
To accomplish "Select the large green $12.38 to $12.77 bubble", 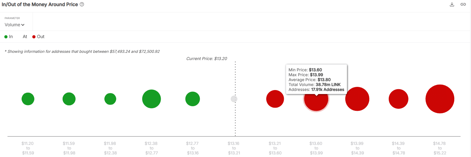I will point(151,99).
